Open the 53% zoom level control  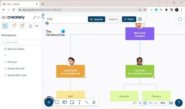[163, 103]
